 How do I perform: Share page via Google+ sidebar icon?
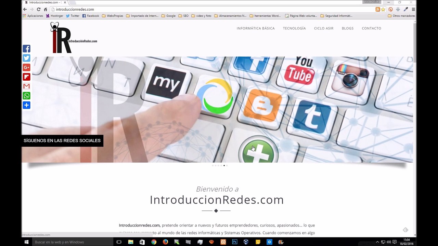point(26,67)
